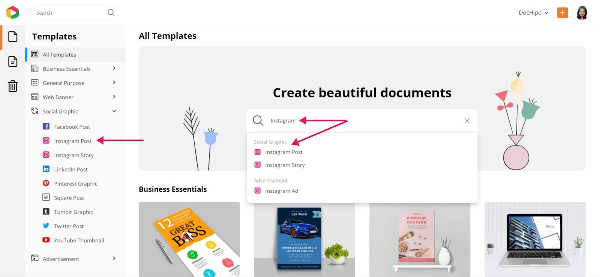Image resolution: width=600 pixels, height=277 pixels.
Task: Open the 12 Great Boss infographic thumbnail
Action: 189,240
